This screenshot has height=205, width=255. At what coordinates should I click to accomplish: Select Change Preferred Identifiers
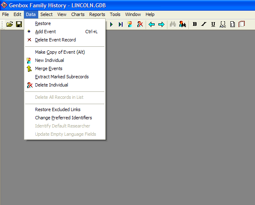coord(63,118)
